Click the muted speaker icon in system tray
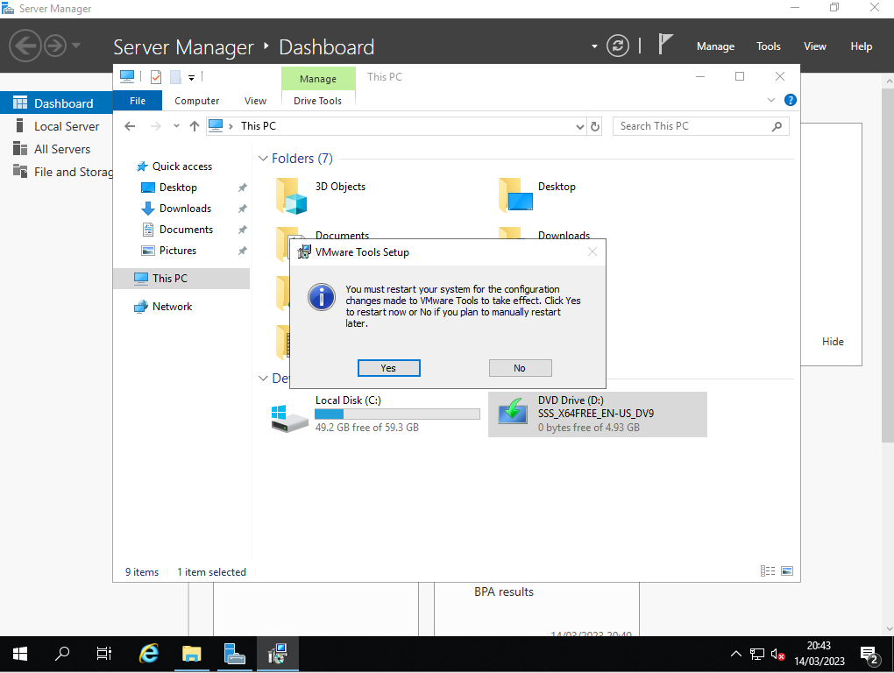894x673 pixels. tap(777, 655)
